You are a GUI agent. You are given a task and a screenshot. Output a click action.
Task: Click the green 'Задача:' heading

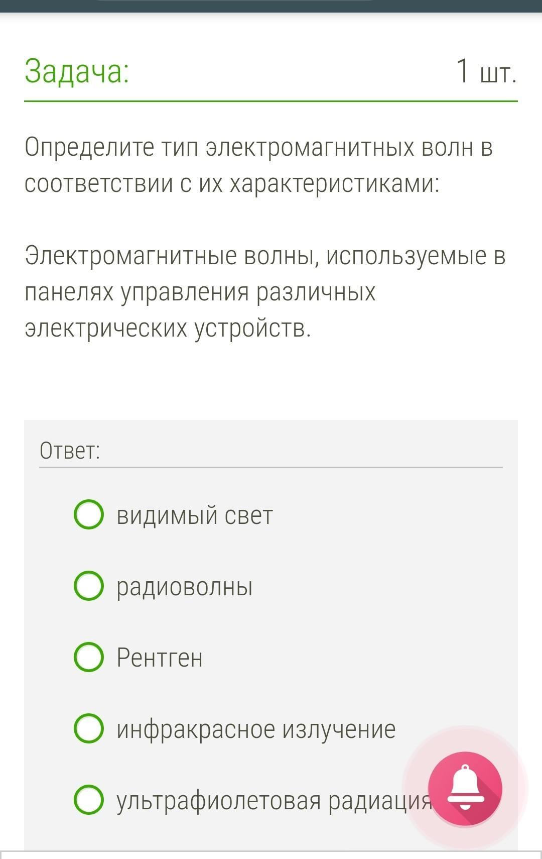pyautogui.click(x=77, y=71)
